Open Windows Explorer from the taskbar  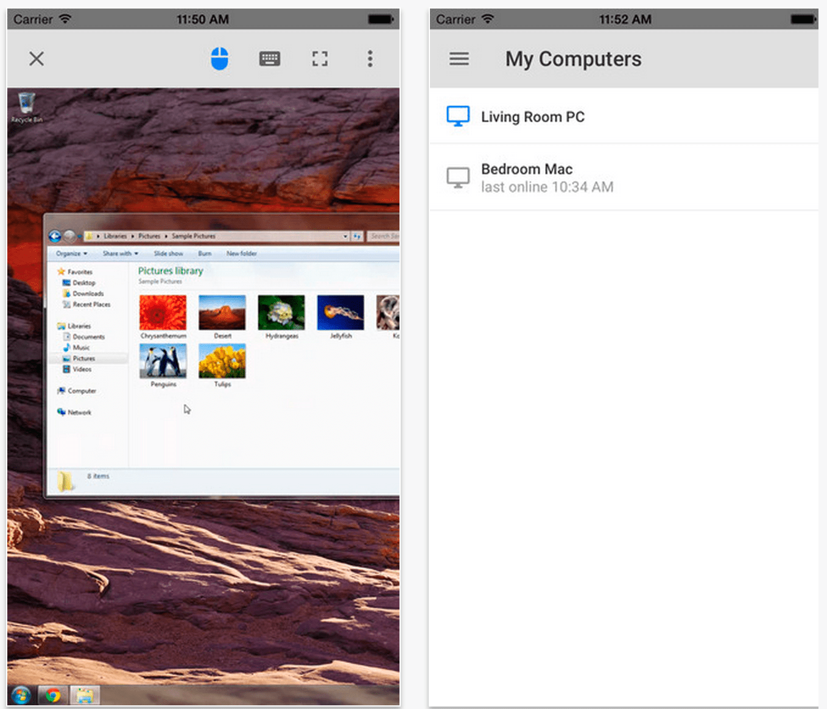85,694
